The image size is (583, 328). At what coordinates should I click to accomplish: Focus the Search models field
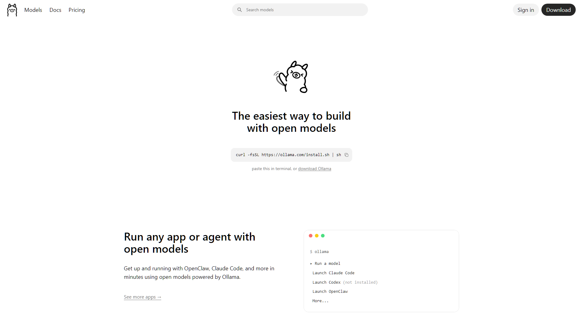tap(300, 10)
